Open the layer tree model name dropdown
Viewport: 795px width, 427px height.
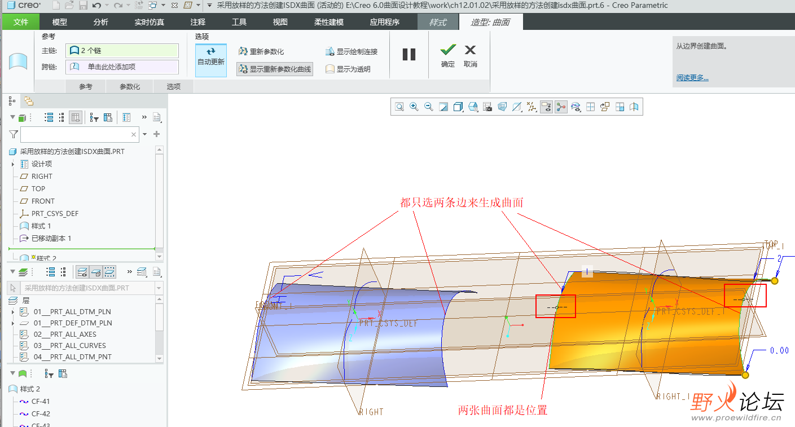(158, 288)
